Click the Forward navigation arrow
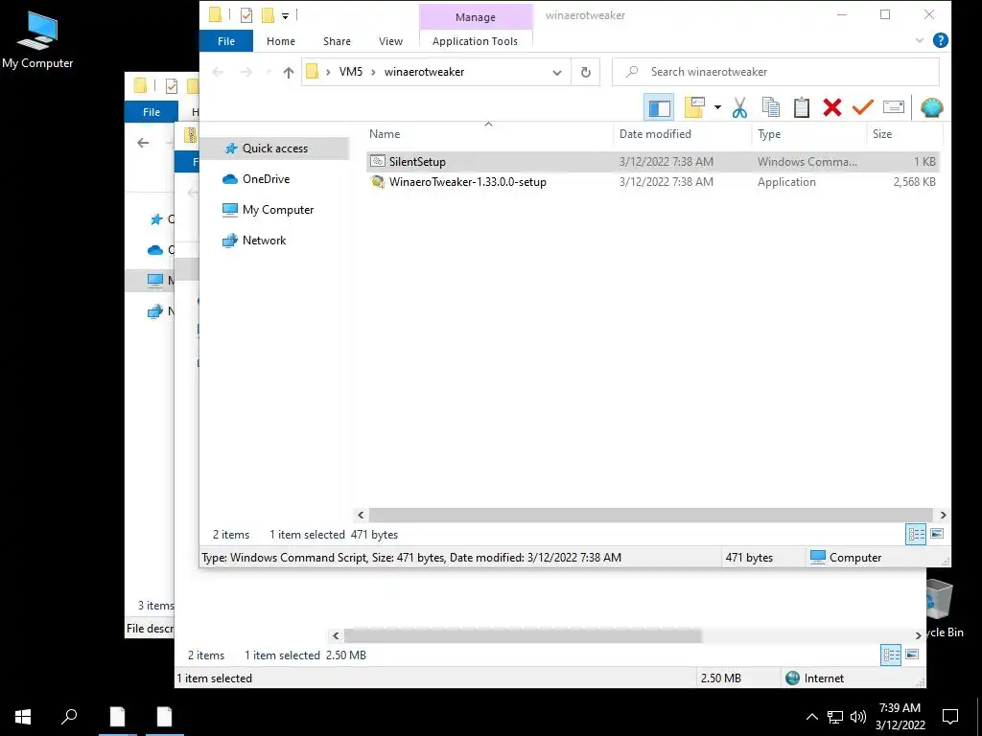The height and width of the screenshot is (736, 982). pos(246,72)
